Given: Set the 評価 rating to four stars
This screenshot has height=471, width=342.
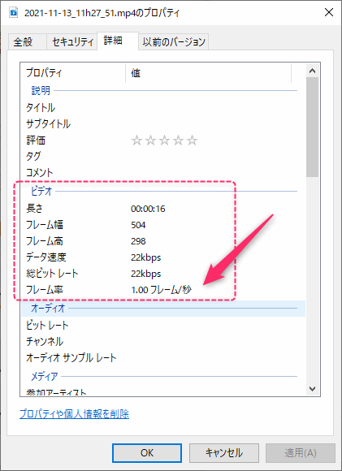Looking at the screenshot, I should click(x=178, y=140).
